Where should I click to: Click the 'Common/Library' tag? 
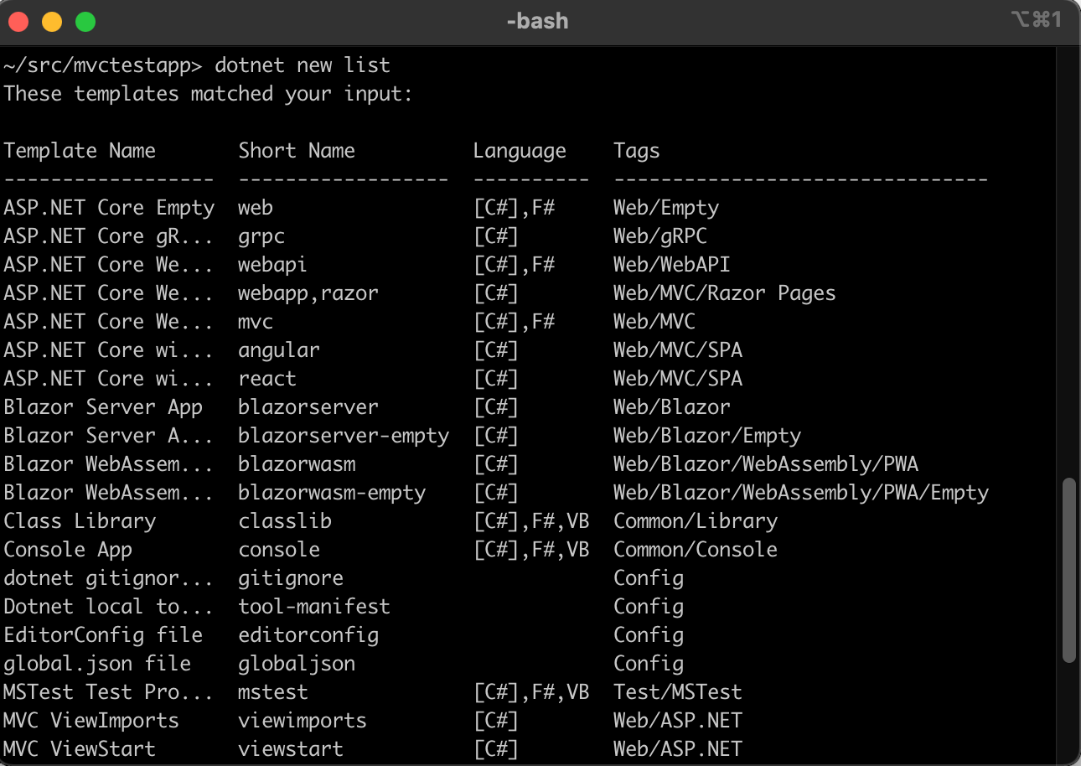tap(696, 521)
